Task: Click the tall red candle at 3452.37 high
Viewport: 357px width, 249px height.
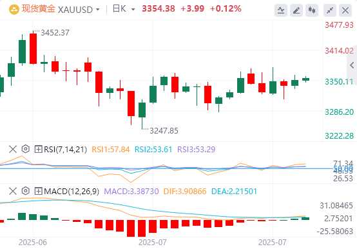Action: [33, 48]
